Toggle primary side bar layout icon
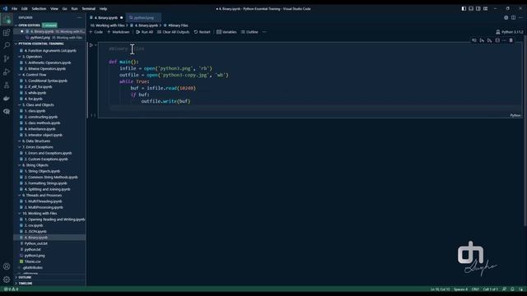Viewport: 527px width, 296px height. tap(464, 9)
